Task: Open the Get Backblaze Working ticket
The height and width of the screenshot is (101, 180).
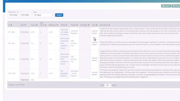Action: point(64,74)
